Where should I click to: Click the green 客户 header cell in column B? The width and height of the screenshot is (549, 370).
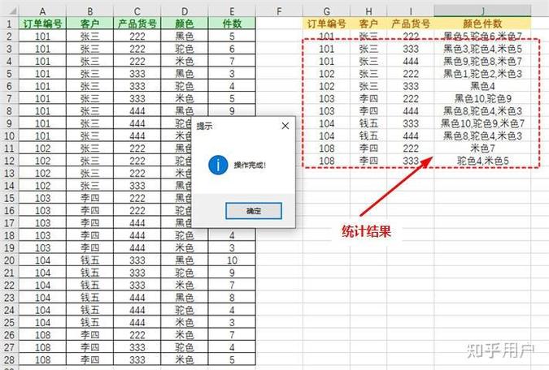pyautogui.click(x=89, y=24)
